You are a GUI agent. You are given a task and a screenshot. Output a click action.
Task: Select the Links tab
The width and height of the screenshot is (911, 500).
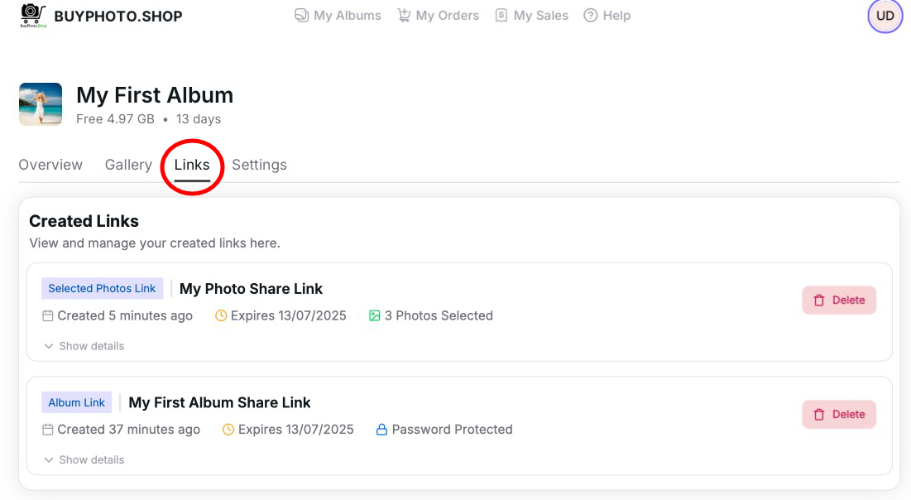coord(192,165)
